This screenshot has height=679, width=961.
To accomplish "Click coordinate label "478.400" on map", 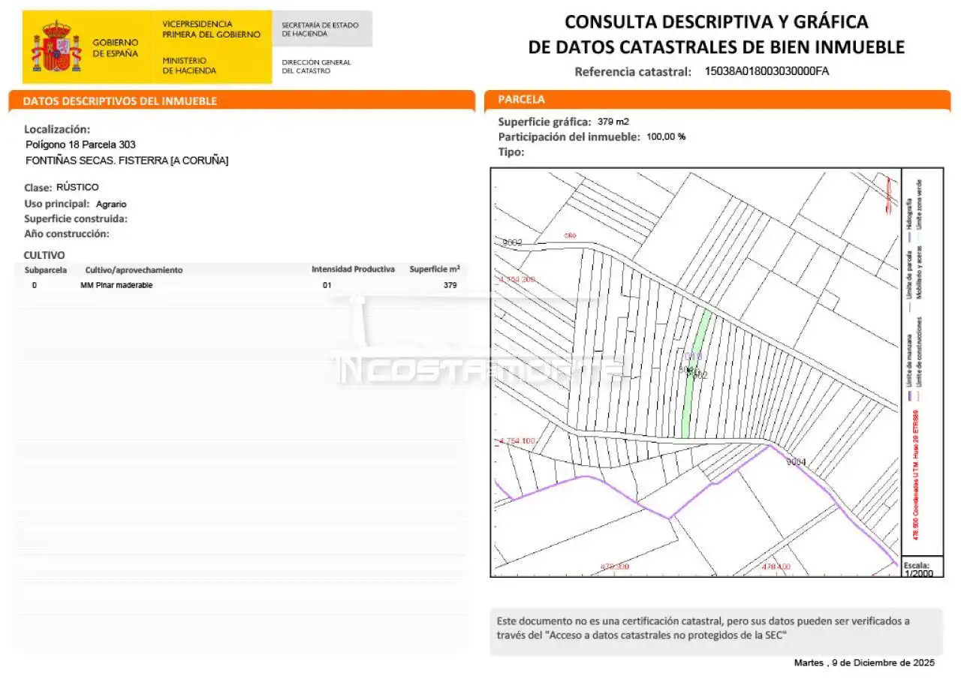I will (x=776, y=566).
